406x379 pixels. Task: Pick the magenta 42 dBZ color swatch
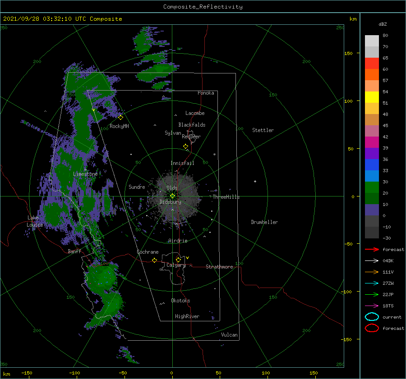tap(372, 142)
